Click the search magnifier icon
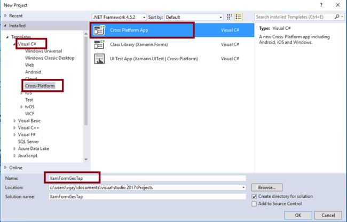Screen dimensions: 347x222 337,17
